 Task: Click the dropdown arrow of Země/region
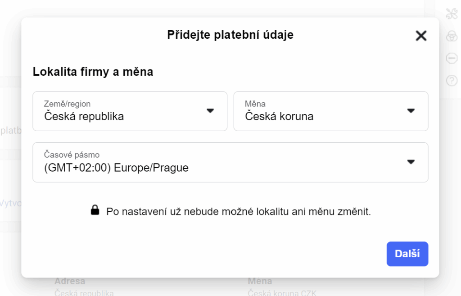click(x=211, y=109)
